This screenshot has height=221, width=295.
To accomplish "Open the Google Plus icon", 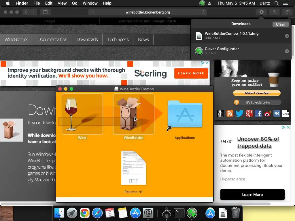I will coord(249,113).
